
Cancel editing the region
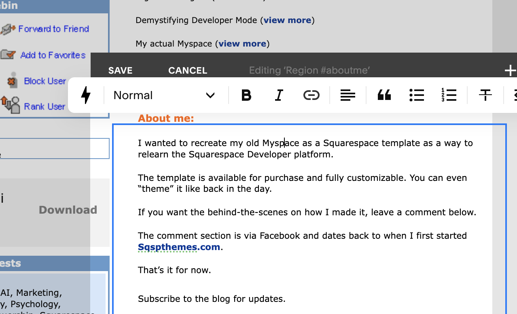point(188,70)
